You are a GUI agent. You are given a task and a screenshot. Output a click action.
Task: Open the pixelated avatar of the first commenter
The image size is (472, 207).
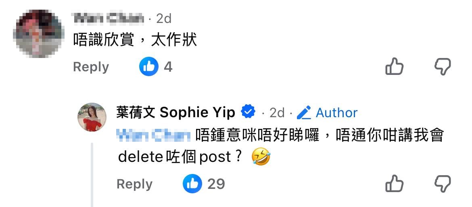tap(38, 33)
